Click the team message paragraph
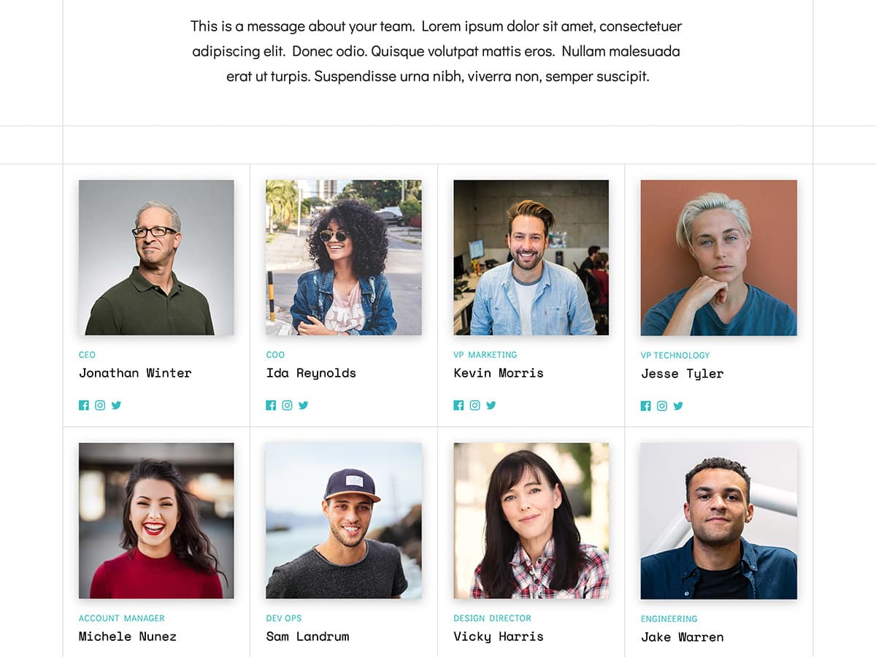Viewport: 876px width, 657px height. (x=436, y=50)
